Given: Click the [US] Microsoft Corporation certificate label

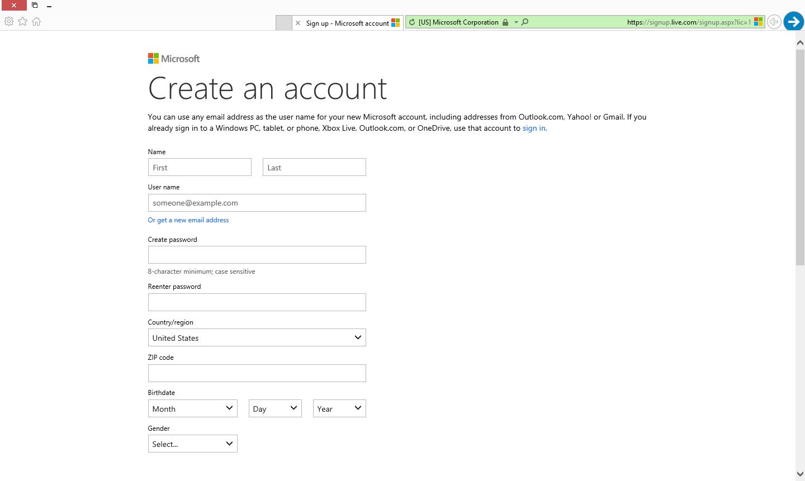Looking at the screenshot, I should coord(458,22).
